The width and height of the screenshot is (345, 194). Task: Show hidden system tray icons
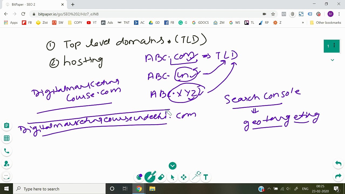click(x=269, y=189)
